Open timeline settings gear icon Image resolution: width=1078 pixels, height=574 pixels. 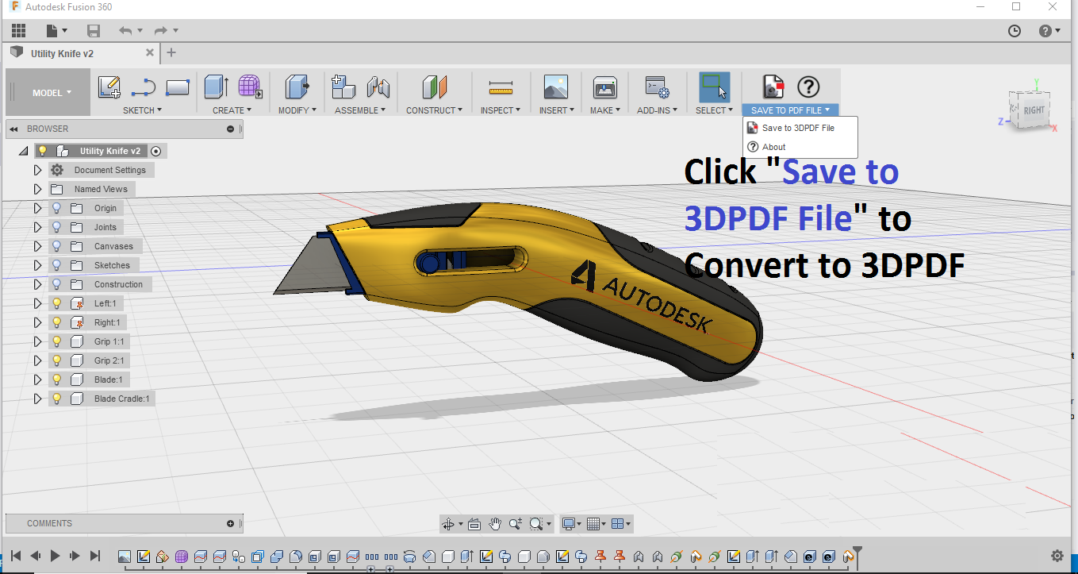click(x=1057, y=556)
